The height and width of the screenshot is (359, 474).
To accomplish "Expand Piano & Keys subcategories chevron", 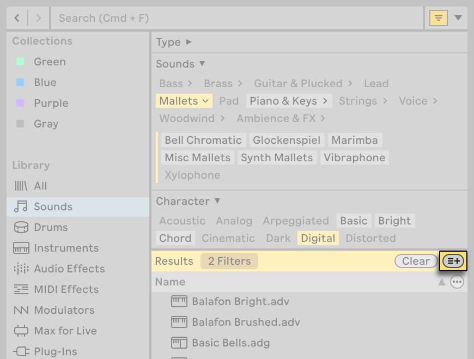I will click(325, 101).
